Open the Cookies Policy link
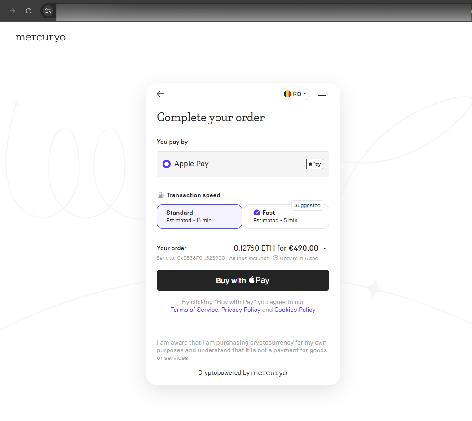 coord(295,310)
